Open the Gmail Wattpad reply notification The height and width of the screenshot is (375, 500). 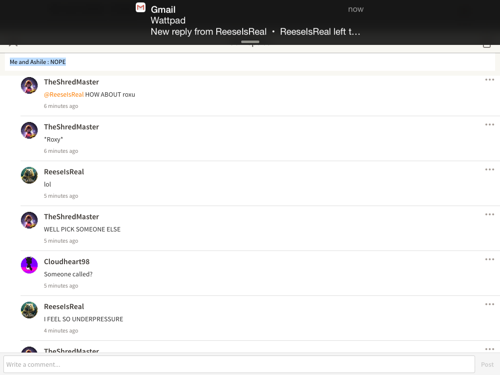[250, 21]
